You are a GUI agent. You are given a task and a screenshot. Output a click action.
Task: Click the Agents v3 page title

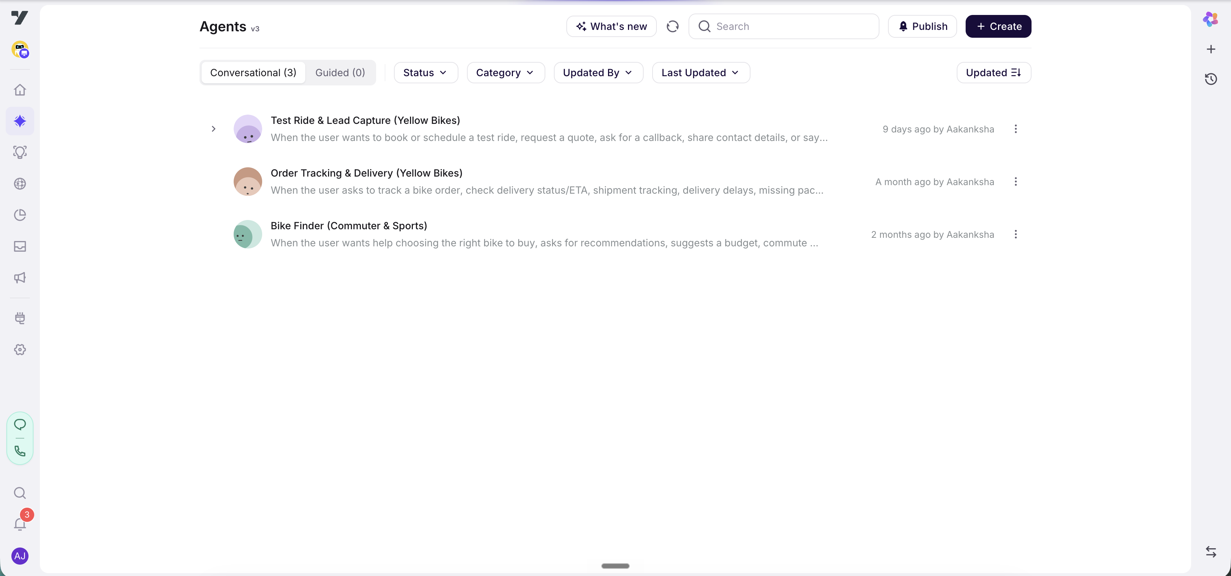229,26
